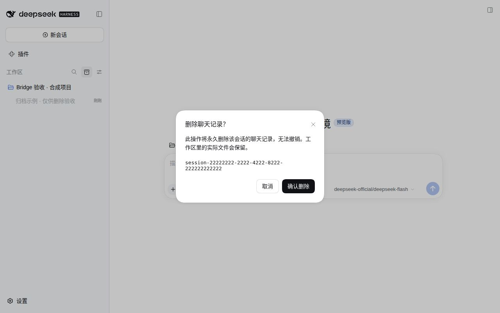This screenshot has height=313, width=500.
Task: Click the dialog's permanent deletion warning text
Action: click(248, 143)
